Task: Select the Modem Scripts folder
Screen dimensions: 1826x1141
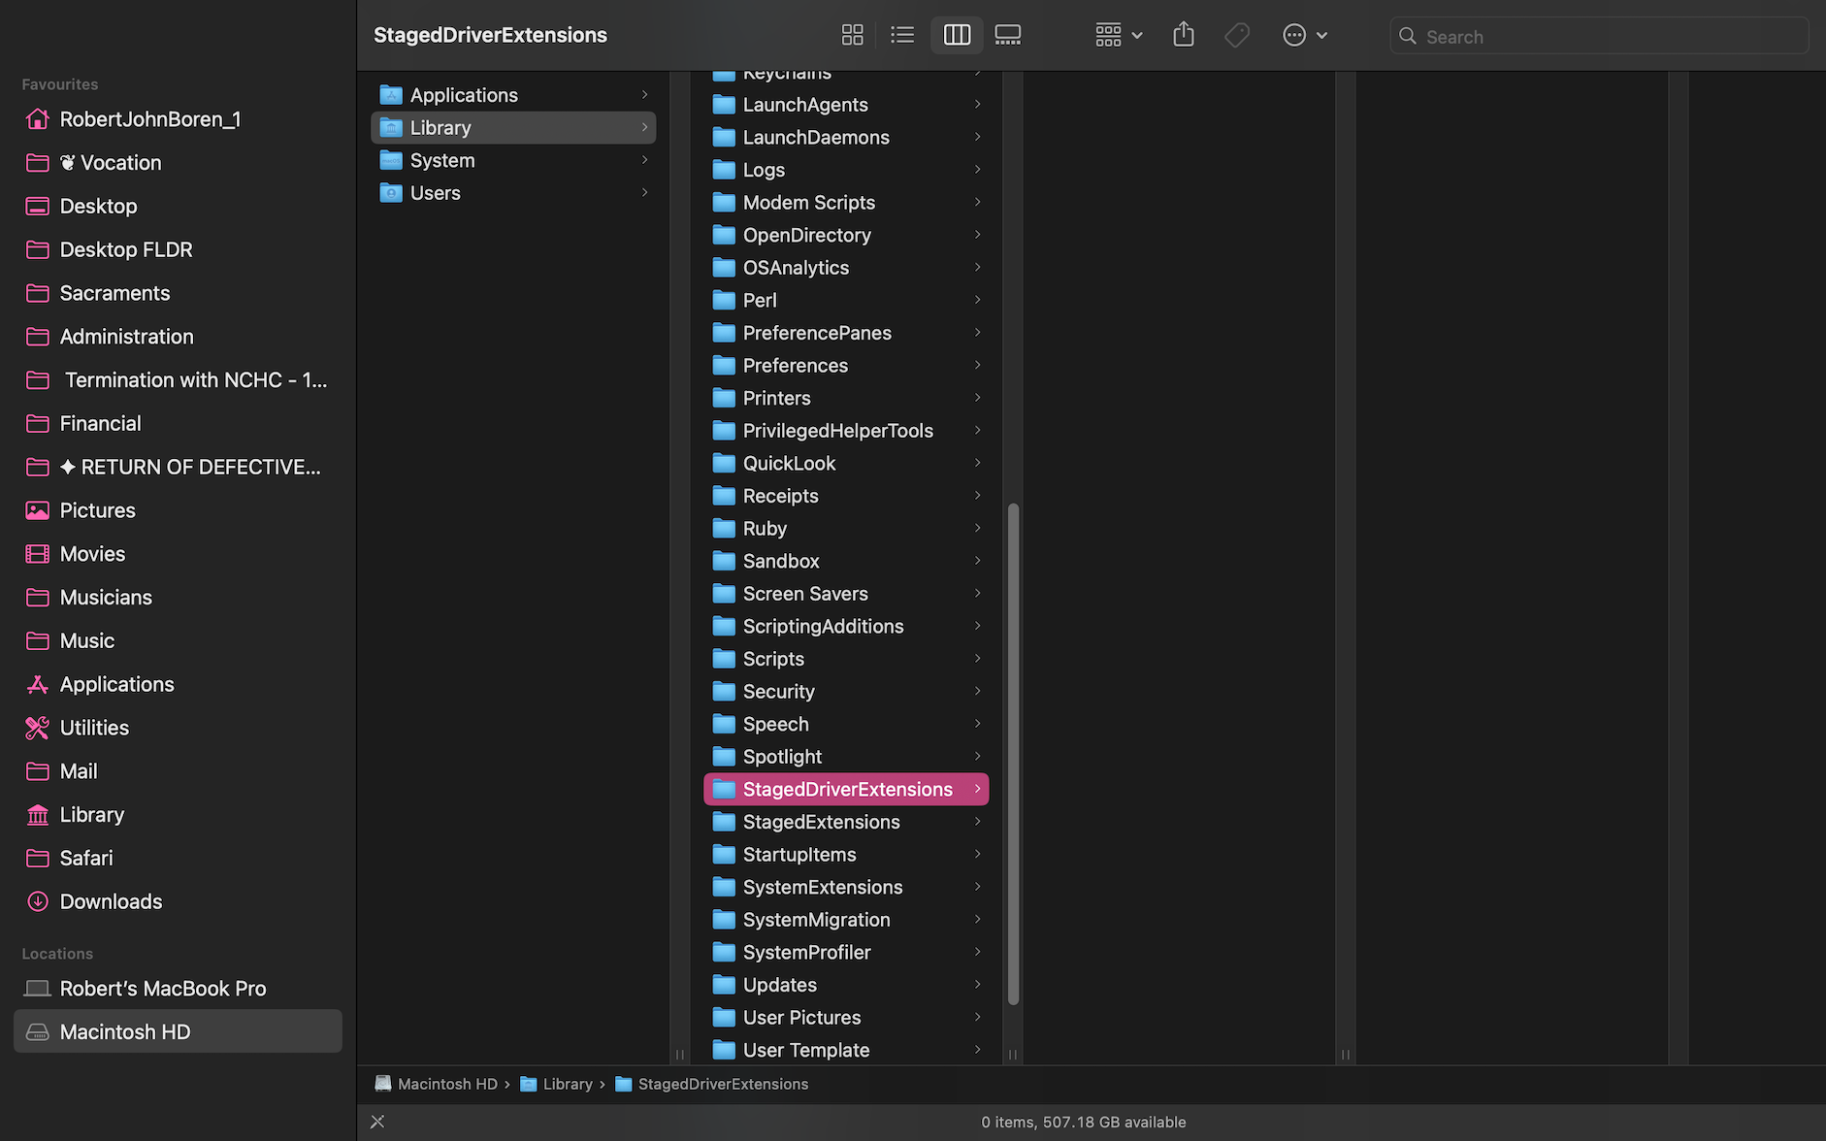Action: 846,203
